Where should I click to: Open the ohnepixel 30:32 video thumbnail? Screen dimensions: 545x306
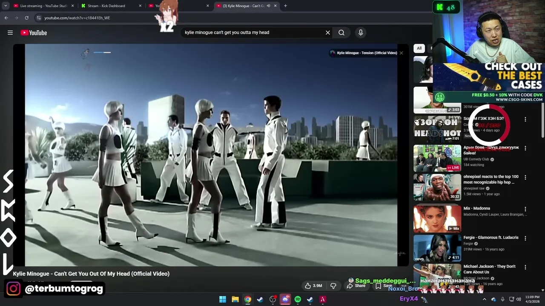tap(437, 187)
